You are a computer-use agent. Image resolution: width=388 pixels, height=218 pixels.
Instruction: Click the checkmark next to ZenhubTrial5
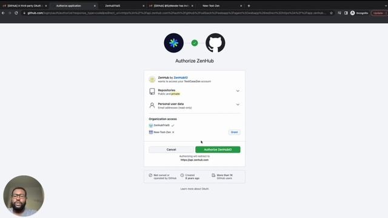(173, 125)
